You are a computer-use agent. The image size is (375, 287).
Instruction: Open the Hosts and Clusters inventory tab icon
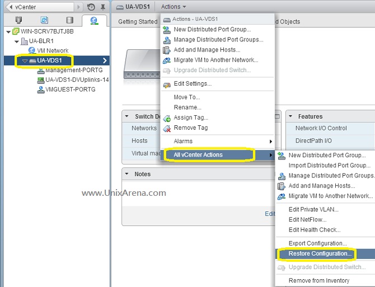tap(18, 20)
